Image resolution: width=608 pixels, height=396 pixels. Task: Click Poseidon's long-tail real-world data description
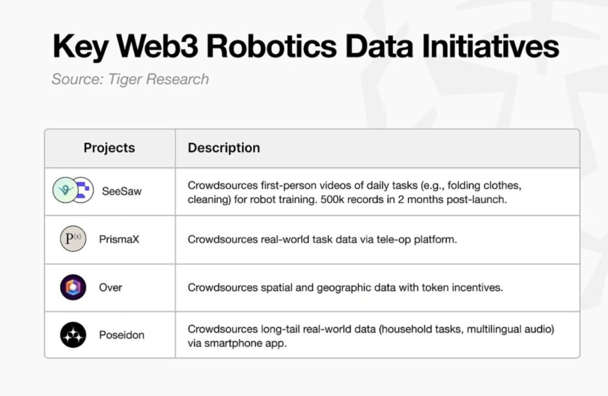[375, 329]
